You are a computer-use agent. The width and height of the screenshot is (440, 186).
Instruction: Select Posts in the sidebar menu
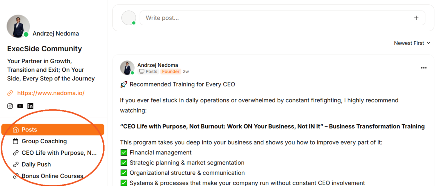point(29,130)
